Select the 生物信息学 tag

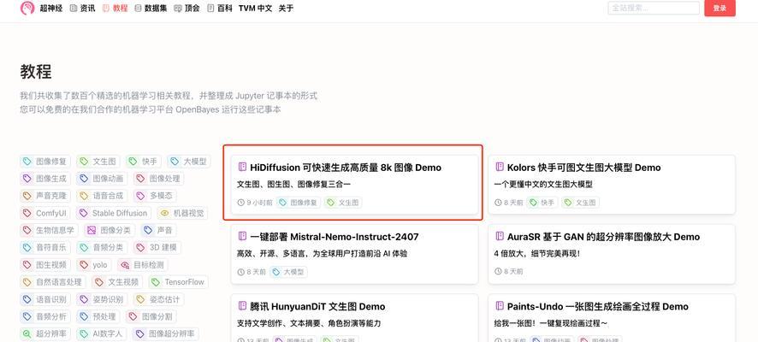point(50,230)
